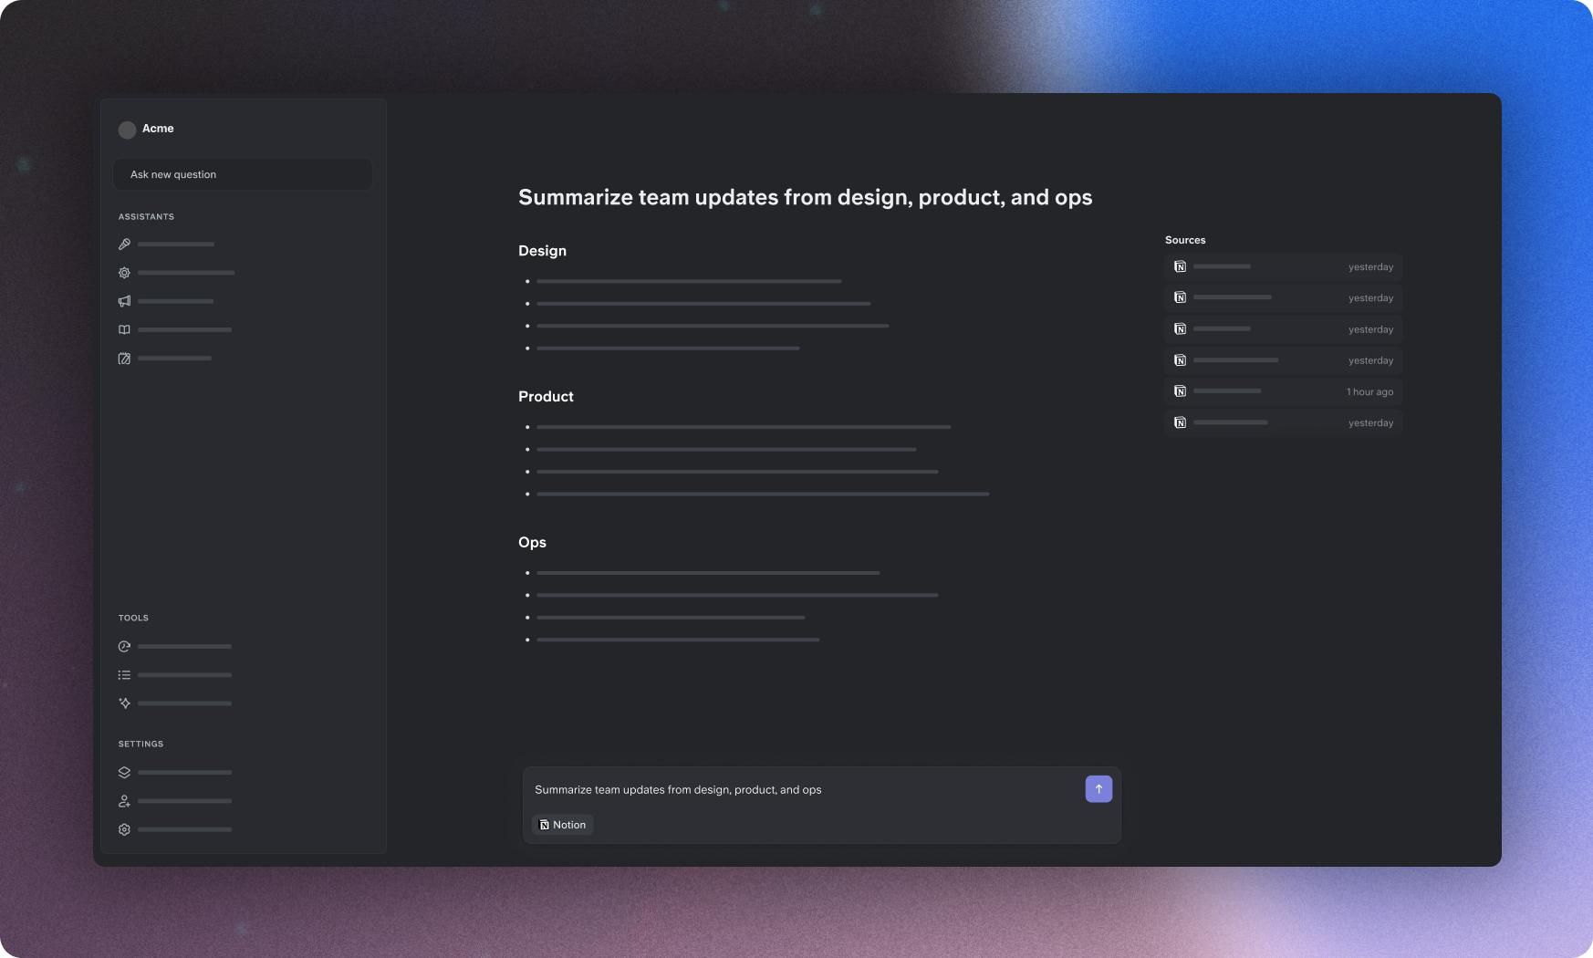Screen dimensions: 1593x958
Task: Open the microphone assistant icon
Action: tap(124, 245)
